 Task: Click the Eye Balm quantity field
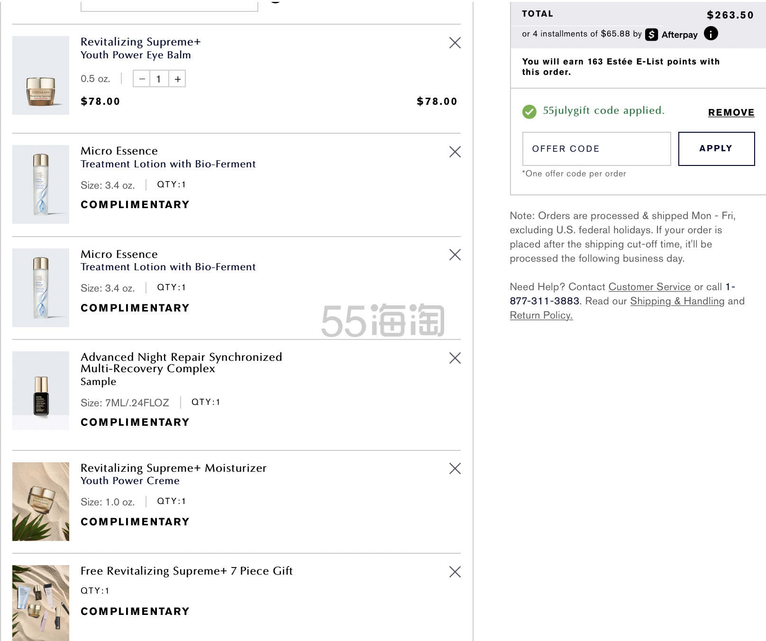(159, 79)
